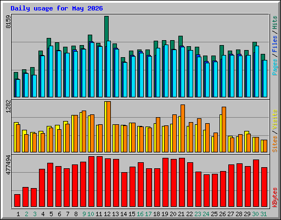This screenshot has height=220, width=281.
Task: Select day 7 on the x-axis
Action: pos(68,214)
